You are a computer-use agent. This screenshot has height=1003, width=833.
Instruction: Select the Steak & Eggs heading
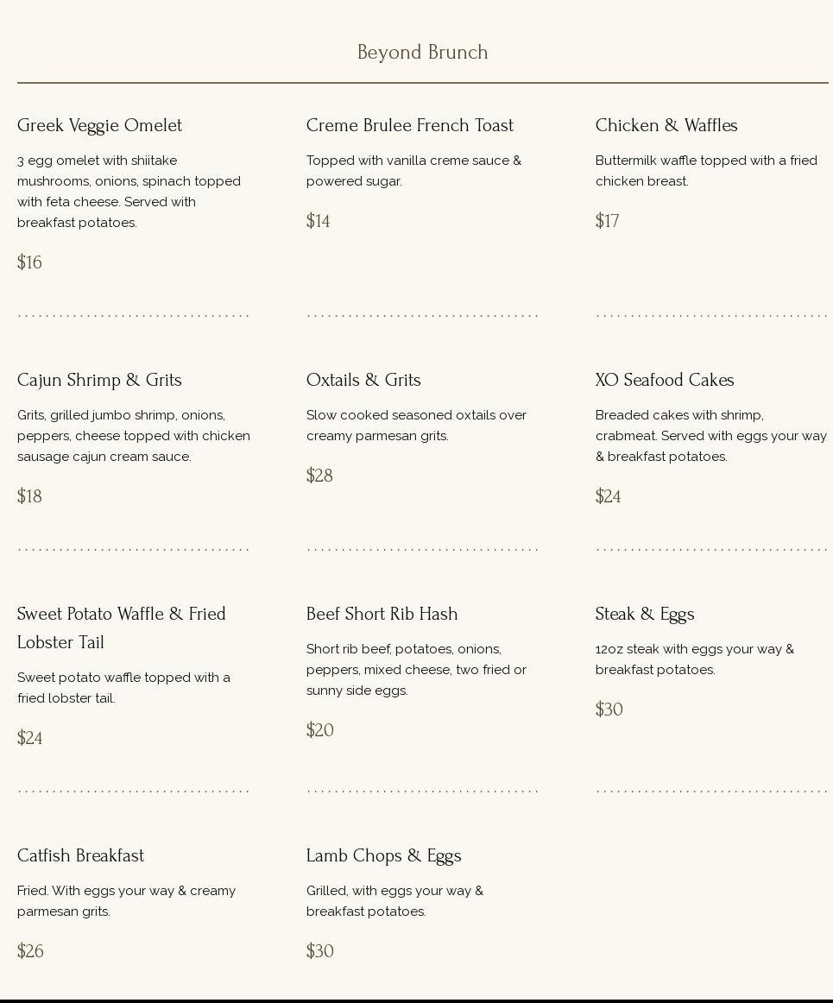(644, 614)
